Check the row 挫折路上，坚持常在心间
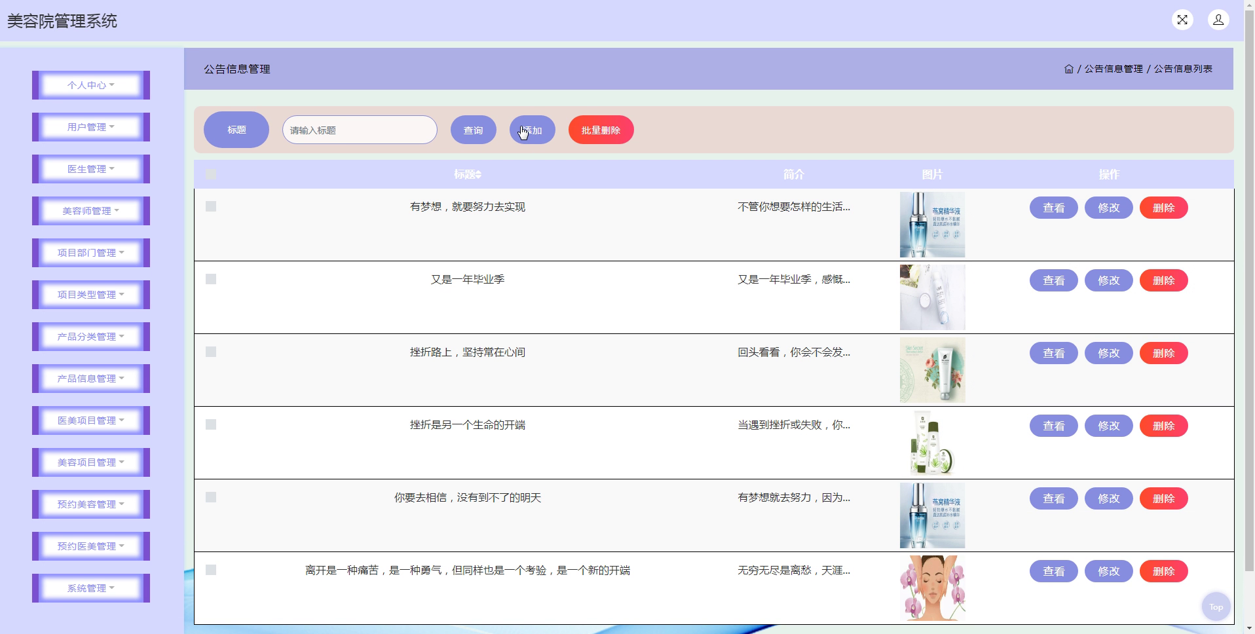 211,352
